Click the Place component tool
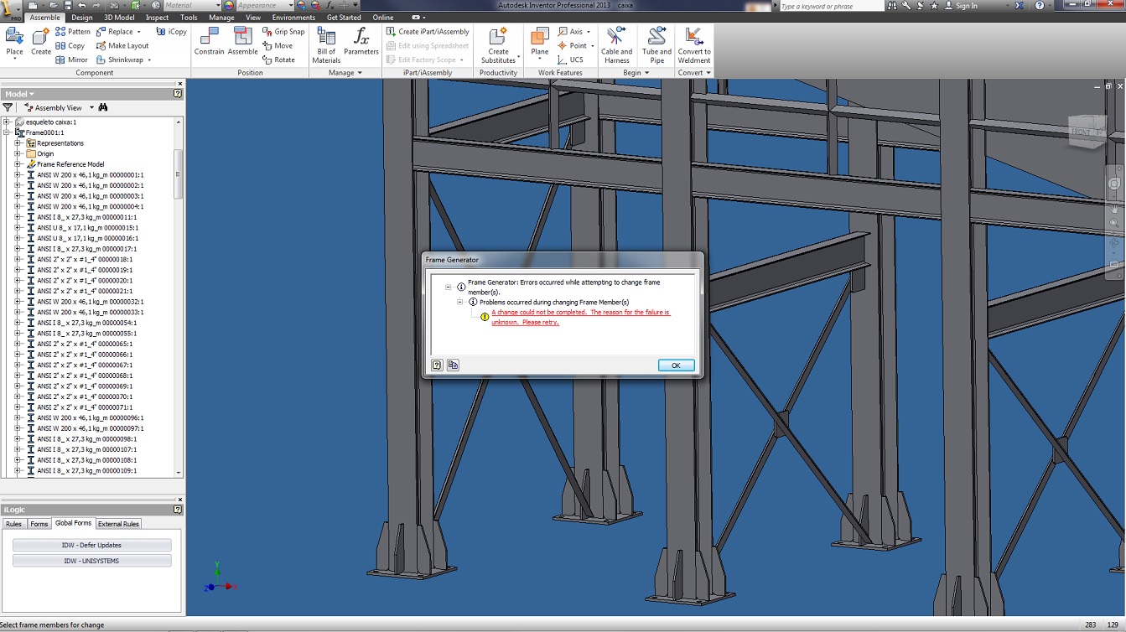This screenshot has height=632, width=1126. point(15,44)
